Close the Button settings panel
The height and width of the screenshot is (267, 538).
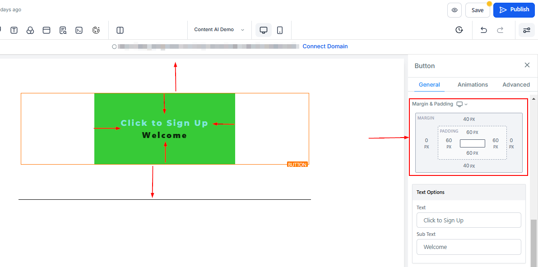[527, 65]
